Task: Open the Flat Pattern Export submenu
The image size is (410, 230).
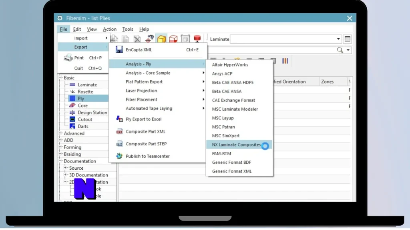Action: tap(158, 81)
